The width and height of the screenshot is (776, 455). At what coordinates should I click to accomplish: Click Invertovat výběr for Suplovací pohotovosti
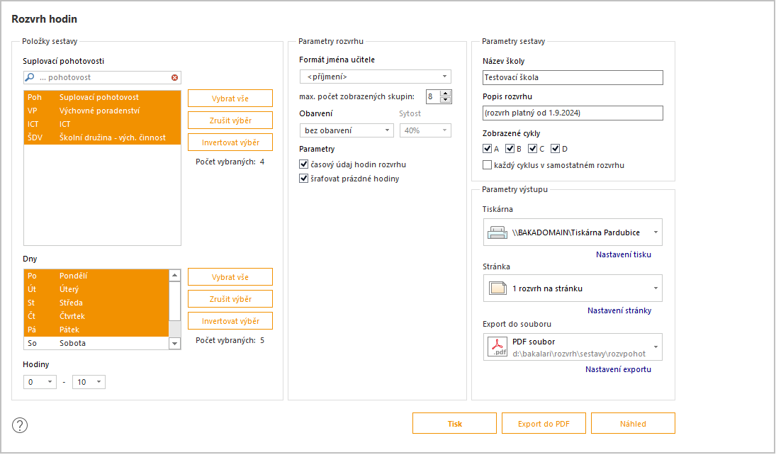pyautogui.click(x=230, y=142)
